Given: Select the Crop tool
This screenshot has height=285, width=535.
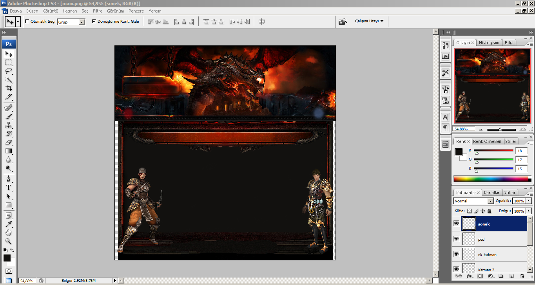Looking at the screenshot, I should 9,88.
